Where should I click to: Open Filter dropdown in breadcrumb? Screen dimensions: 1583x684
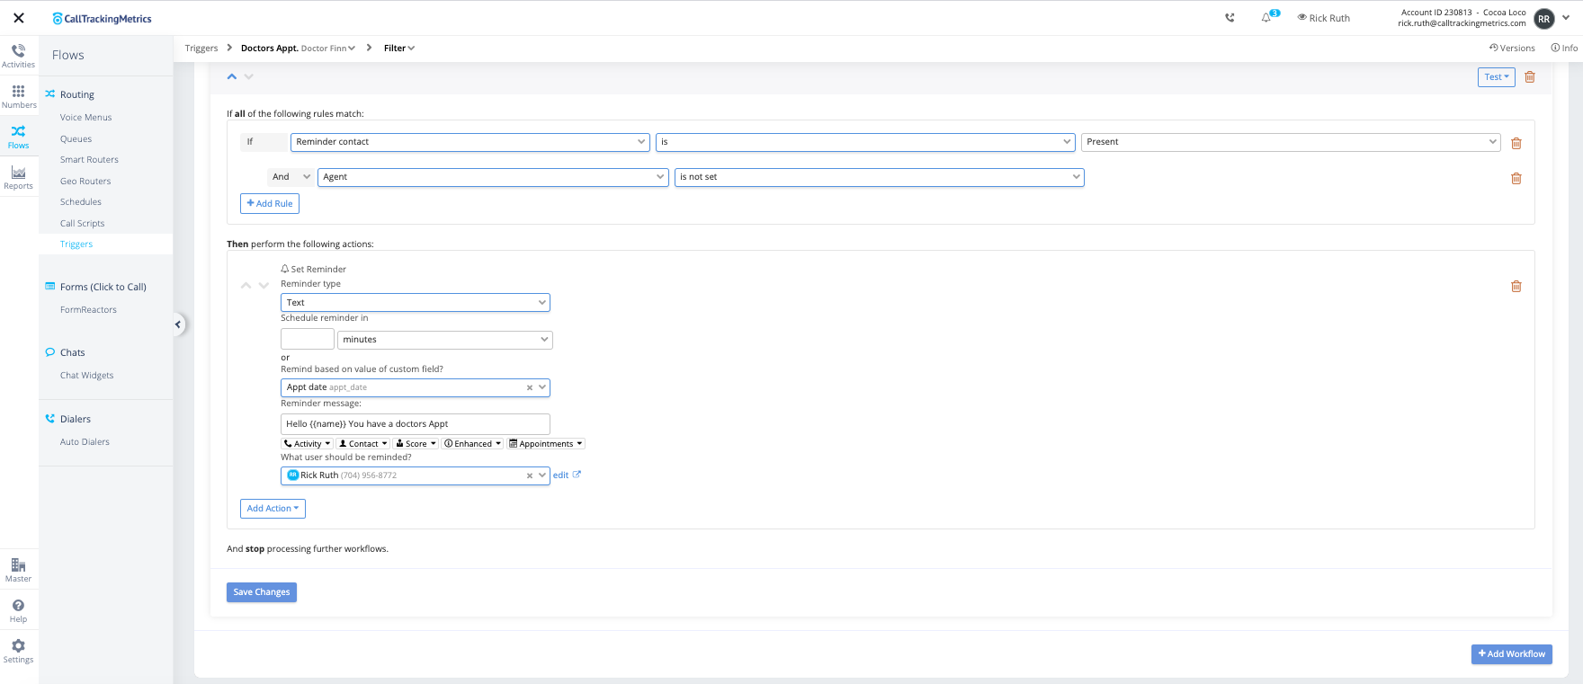(399, 49)
